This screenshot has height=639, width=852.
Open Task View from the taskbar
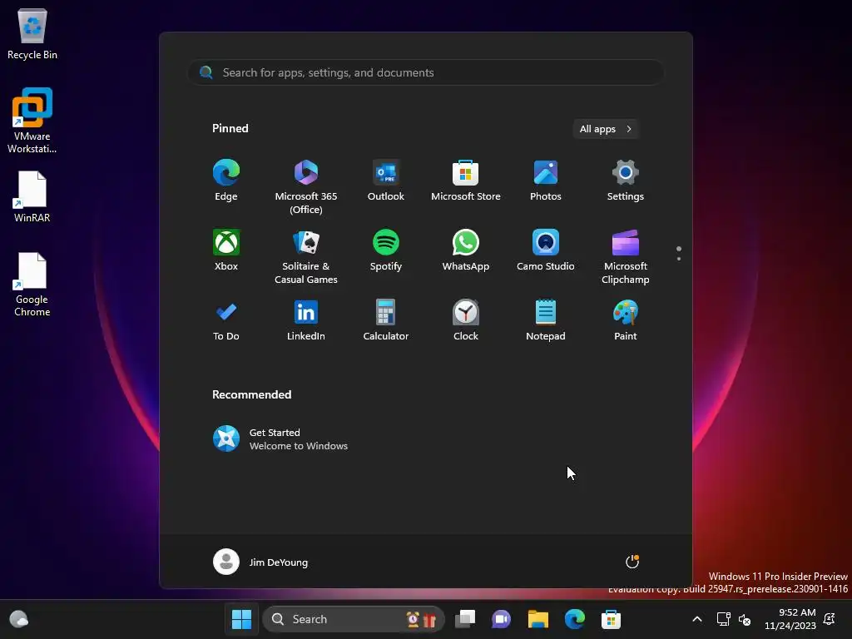pos(465,619)
